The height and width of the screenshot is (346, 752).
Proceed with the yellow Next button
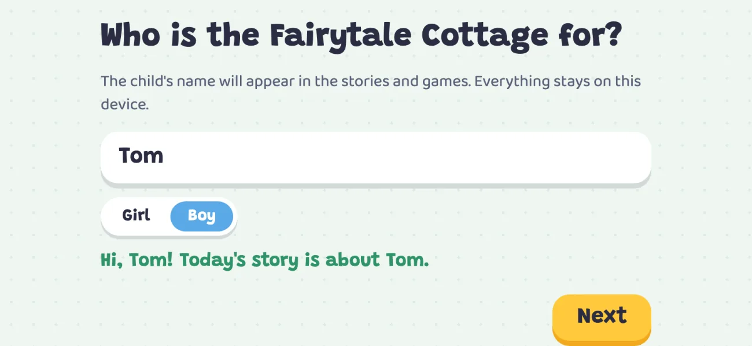pyautogui.click(x=602, y=316)
